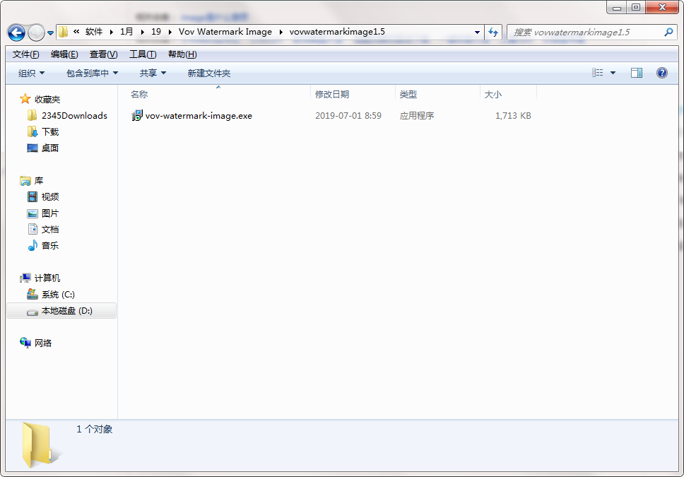The height and width of the screenshot is (477, 684).
Task: Click the 库 libraries icon
Action: click(x=25, y=181)
